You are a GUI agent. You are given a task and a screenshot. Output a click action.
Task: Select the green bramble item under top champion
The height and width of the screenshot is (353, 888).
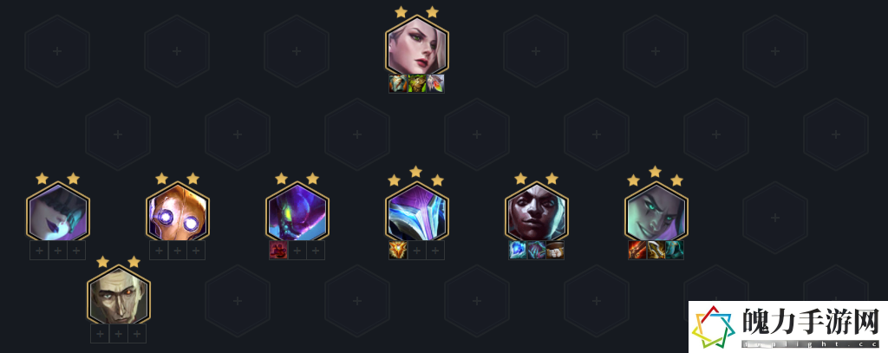coord(417,84)
